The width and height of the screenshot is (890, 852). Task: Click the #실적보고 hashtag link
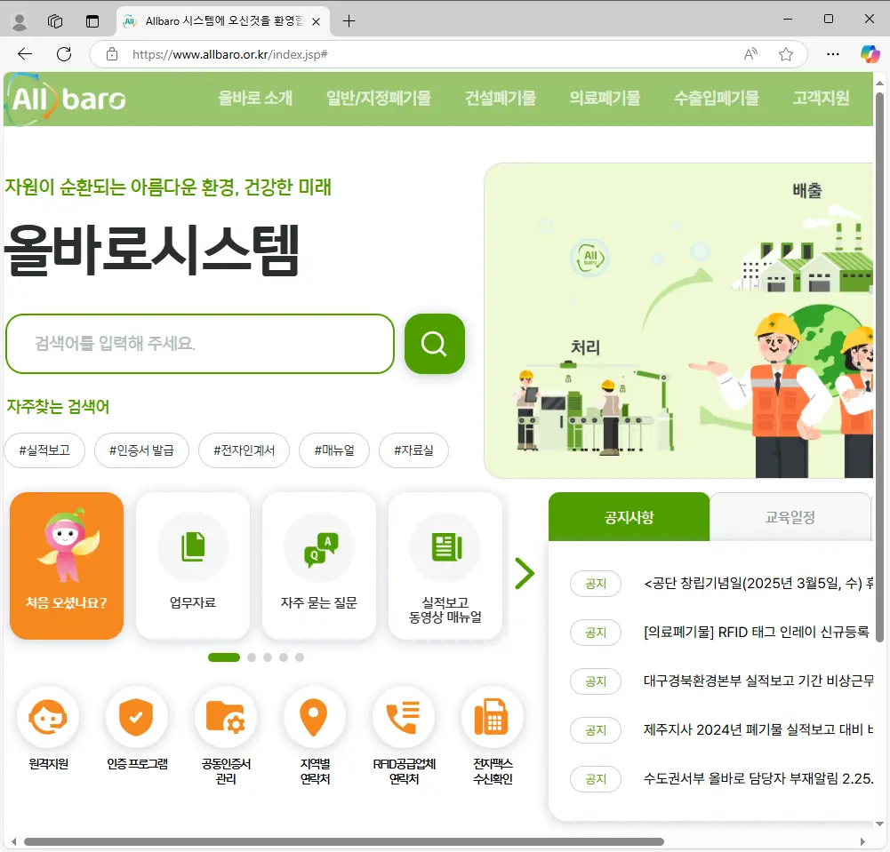click(44, 450)
